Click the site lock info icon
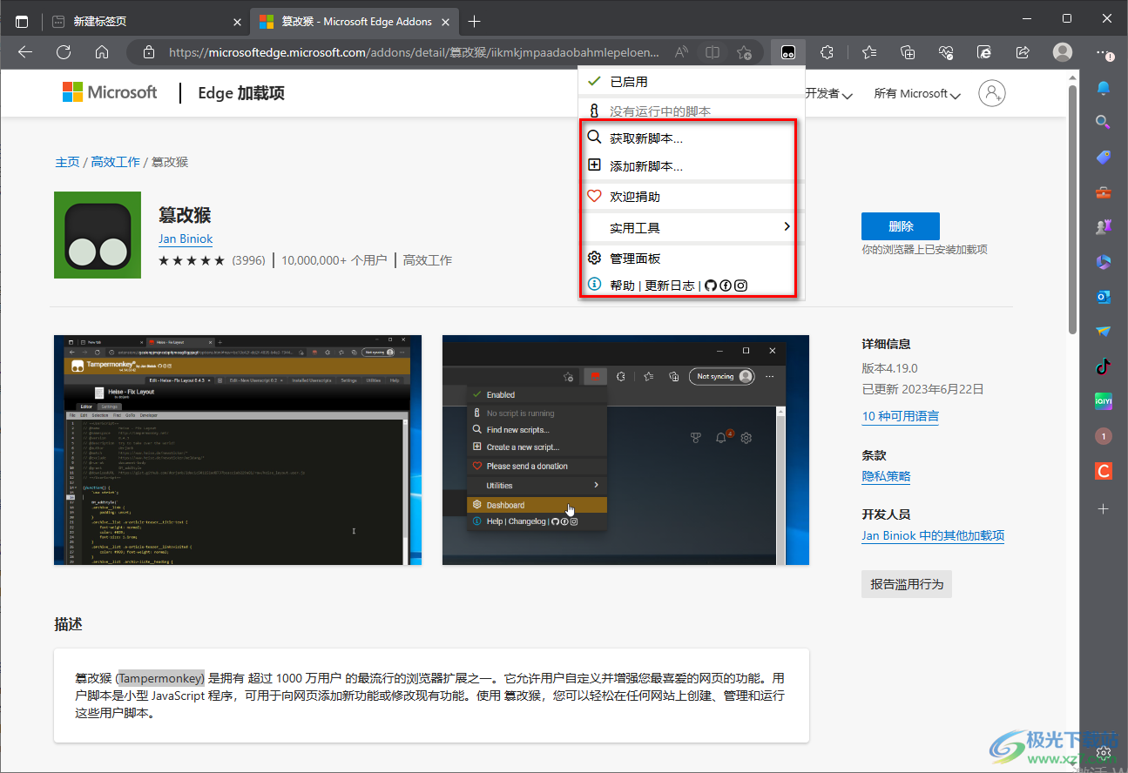This screenshot has width=1128, height=773. coord(148,52)
